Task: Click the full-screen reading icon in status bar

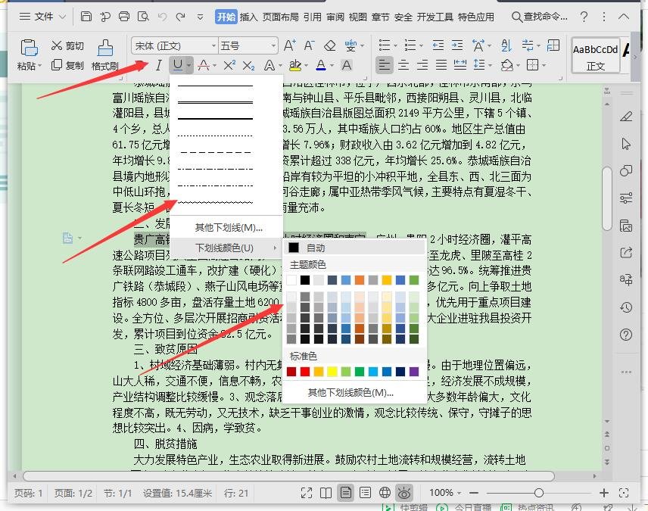Action: coord(307,492)
